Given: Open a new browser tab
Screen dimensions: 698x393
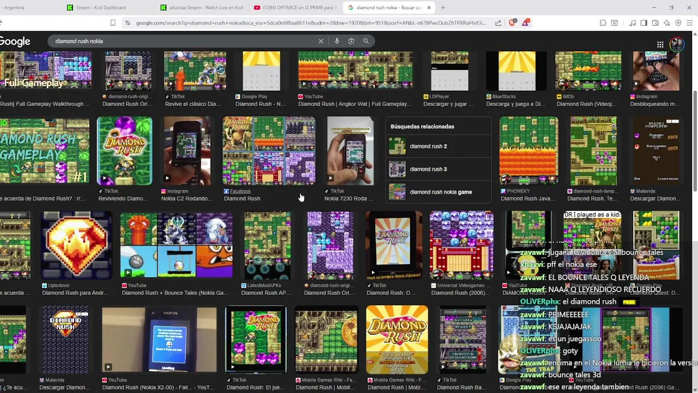Looking at the screenshot, I should pyautogui.click(x=443, y=8).
